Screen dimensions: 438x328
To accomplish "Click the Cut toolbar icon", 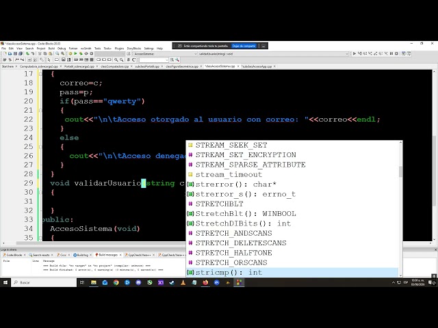I will tap(40, 53).
